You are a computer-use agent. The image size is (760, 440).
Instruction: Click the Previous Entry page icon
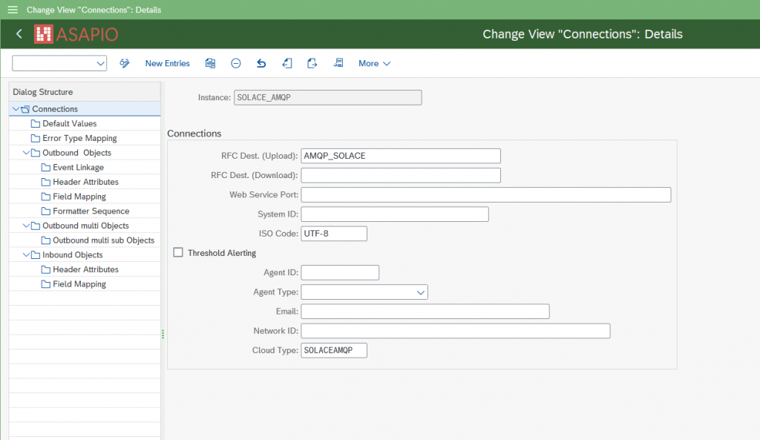point(287,64)
